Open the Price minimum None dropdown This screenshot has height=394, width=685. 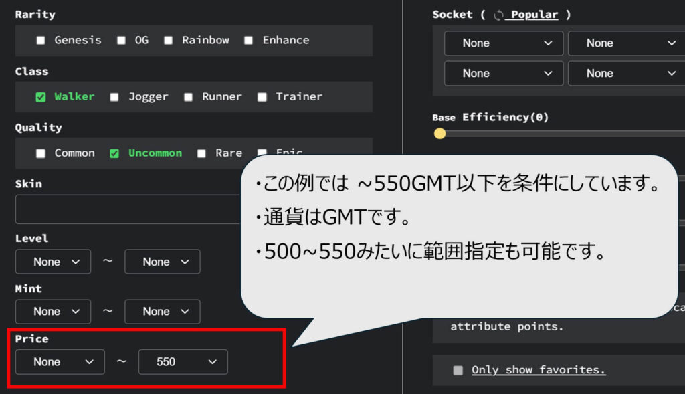pos(60,362)
